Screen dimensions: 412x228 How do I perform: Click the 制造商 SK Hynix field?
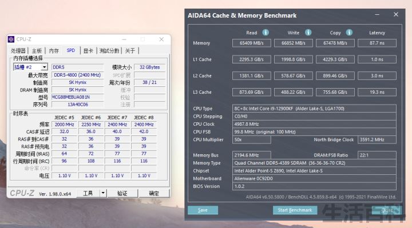click(77, 82)
